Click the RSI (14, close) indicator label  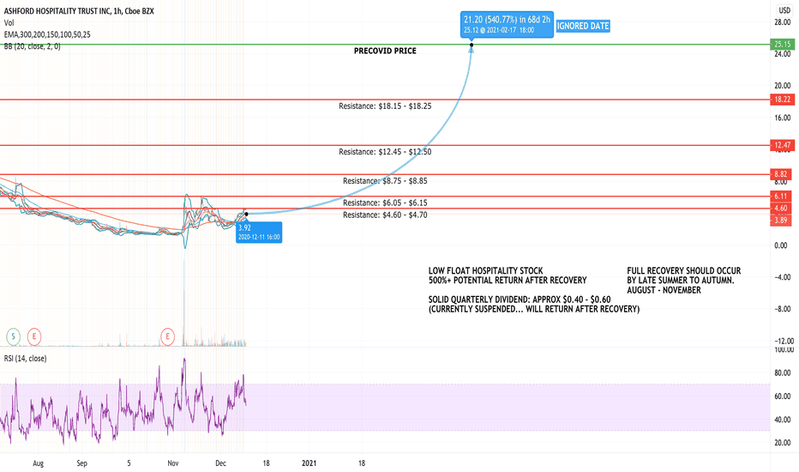[x=25, y=358]
